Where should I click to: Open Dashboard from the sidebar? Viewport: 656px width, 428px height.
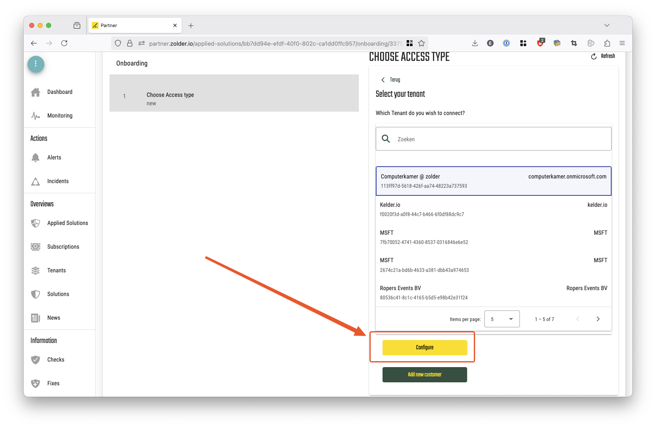point(59,92)
